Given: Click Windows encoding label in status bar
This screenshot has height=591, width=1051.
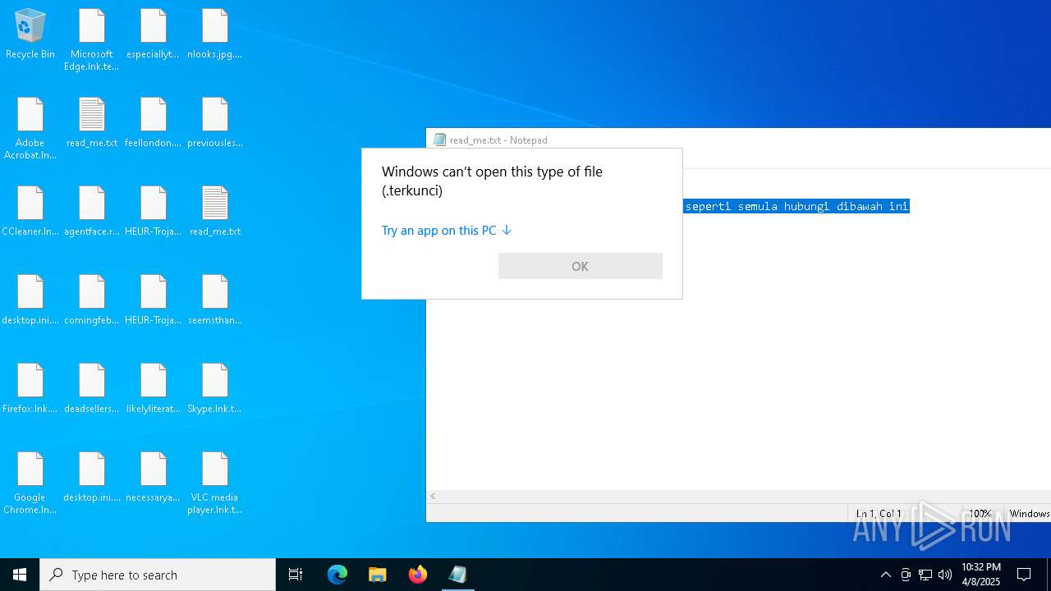Looking at the screenshot, I should (x=1030, y=514).
